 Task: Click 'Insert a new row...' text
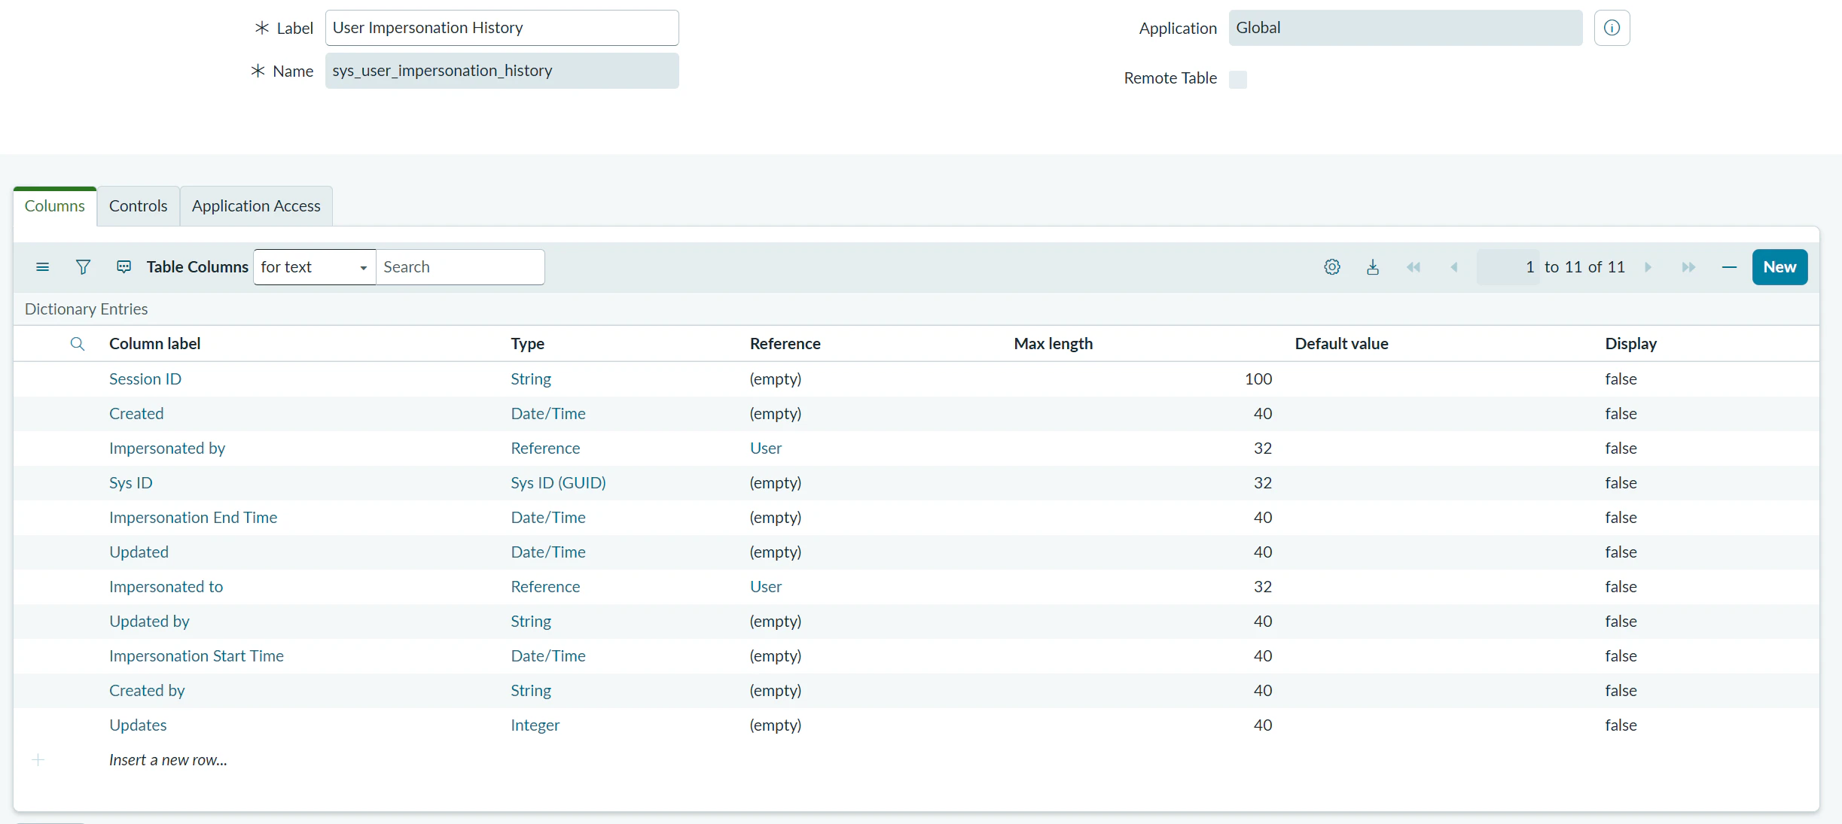coord(168,760)
